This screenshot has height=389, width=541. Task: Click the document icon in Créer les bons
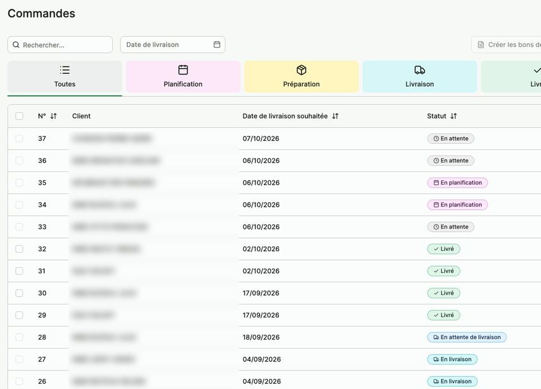[481, 45]
